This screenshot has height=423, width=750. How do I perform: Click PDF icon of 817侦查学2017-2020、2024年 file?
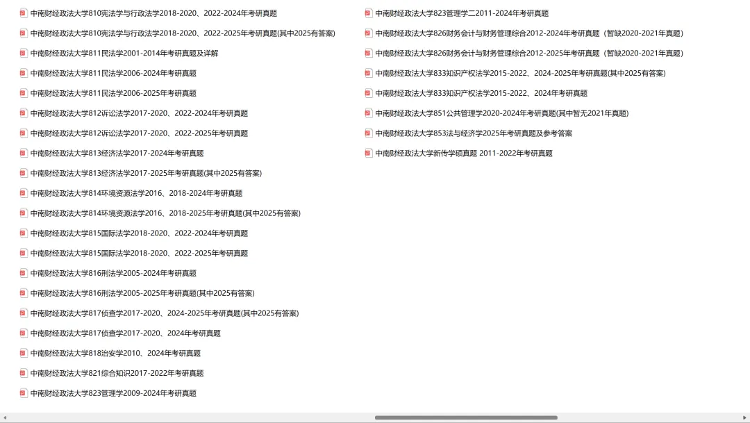(23, 333)
